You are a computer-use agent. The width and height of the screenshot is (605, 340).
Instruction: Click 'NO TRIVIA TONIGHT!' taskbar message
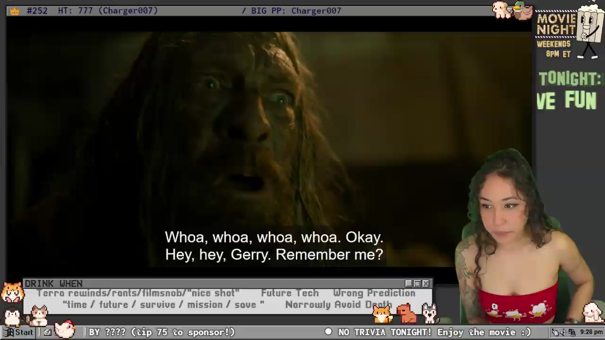[x=385, y=332]
